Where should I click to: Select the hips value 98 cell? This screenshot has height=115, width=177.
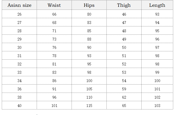coord(89,72)
